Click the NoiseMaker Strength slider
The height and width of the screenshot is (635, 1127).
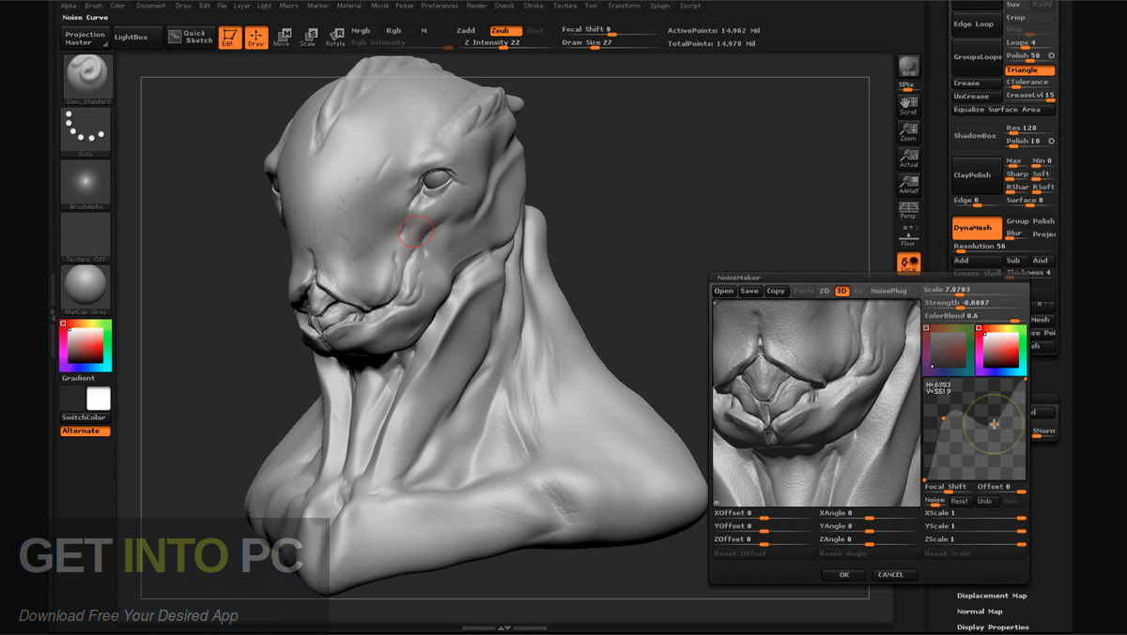[975, 304]
